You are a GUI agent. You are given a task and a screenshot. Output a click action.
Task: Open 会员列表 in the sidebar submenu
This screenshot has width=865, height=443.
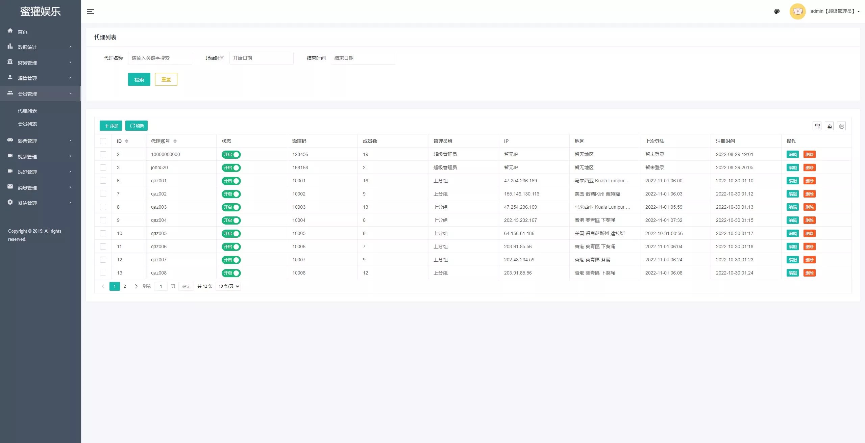coord(27,124)
